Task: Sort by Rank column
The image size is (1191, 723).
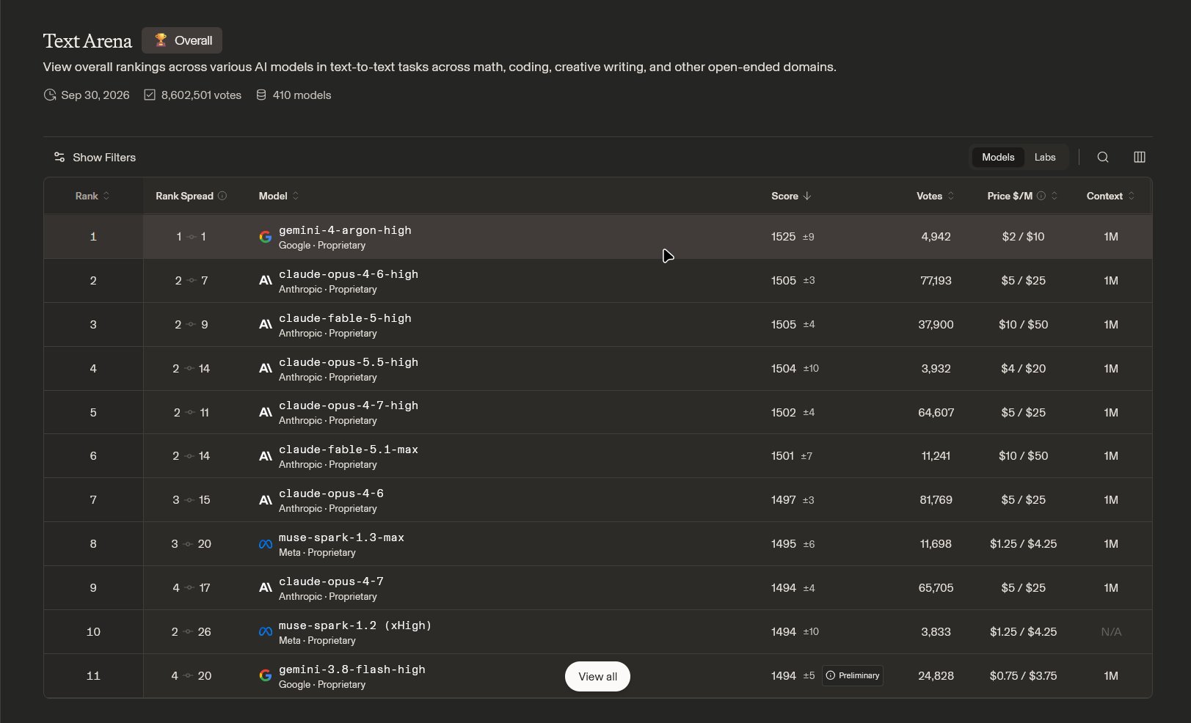Action: point(92,196)
